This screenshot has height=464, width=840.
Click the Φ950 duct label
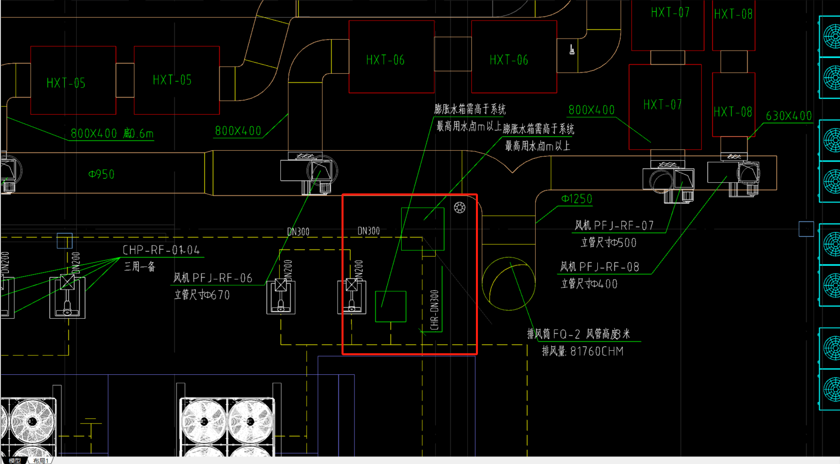click(101, 174)
